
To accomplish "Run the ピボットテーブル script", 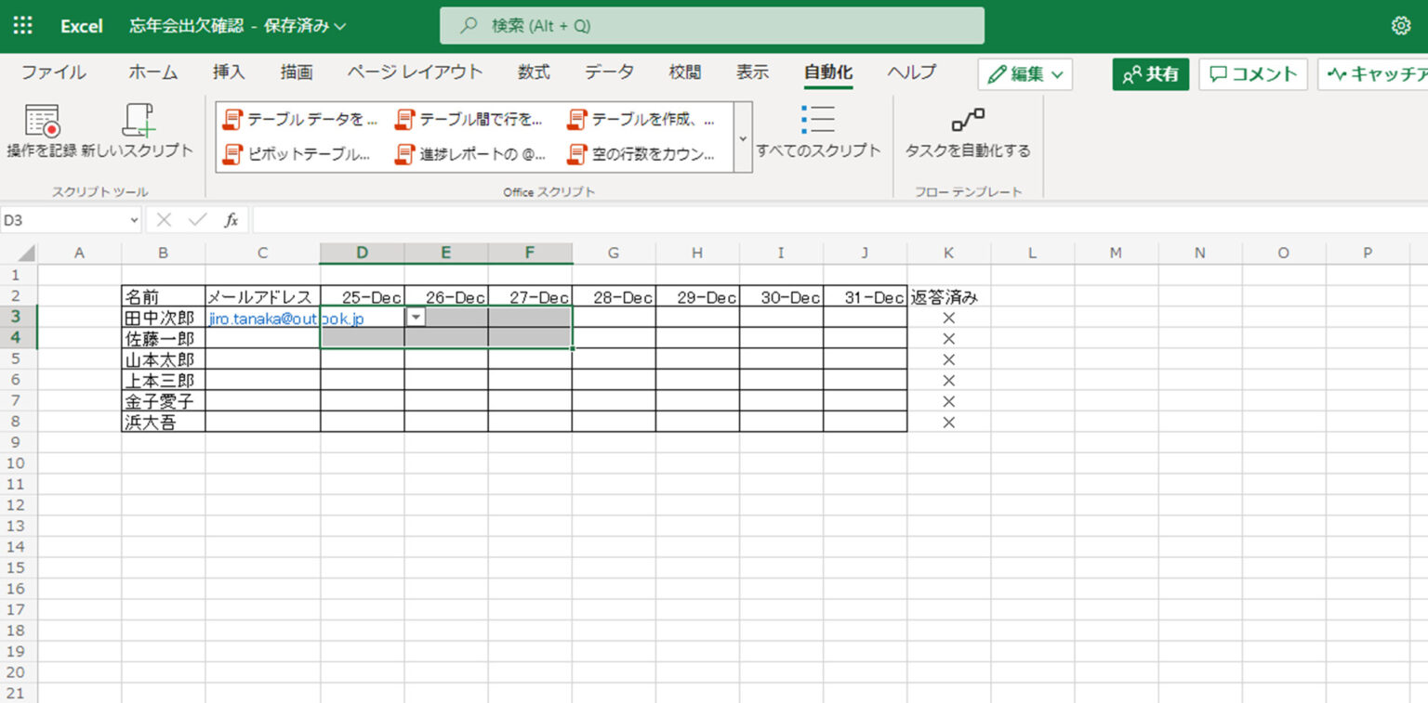I will [297, 154].
